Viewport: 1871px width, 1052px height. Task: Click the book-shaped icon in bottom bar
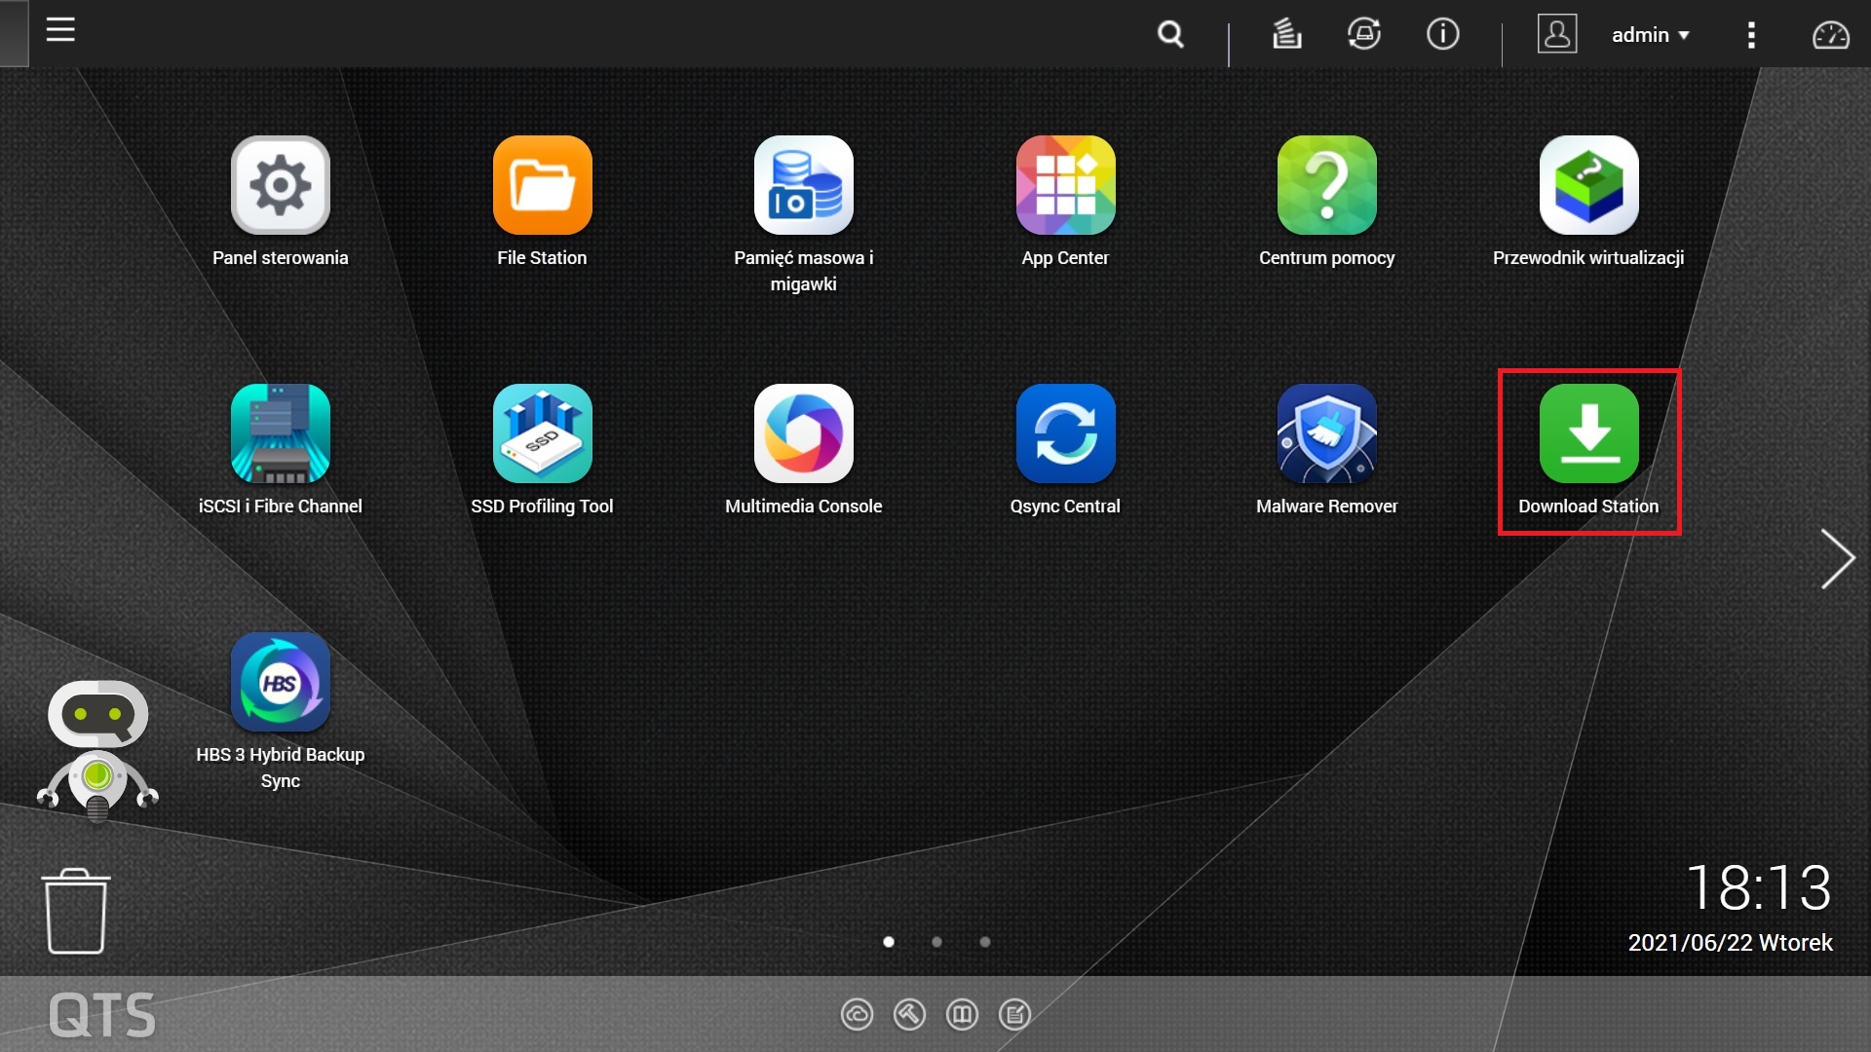962,1015
